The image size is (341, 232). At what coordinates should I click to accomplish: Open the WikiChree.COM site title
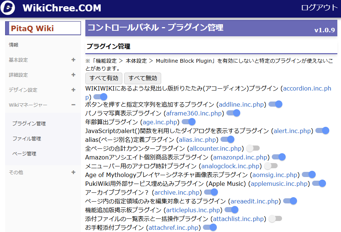62,8
